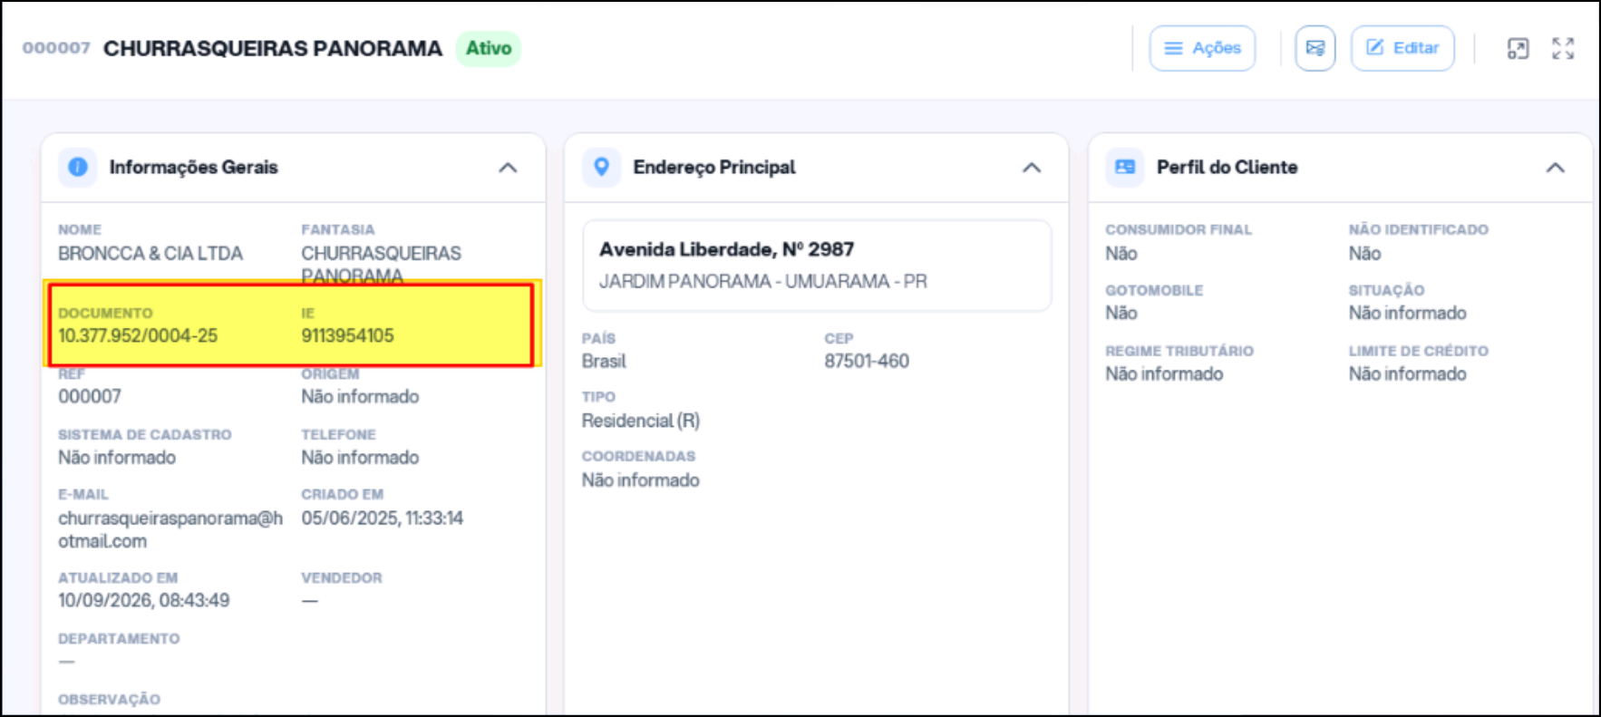Viewport: 1601px width, 717px height.
Task: Collapse the Endereço Principal panel
Action: pos(1032,168)
